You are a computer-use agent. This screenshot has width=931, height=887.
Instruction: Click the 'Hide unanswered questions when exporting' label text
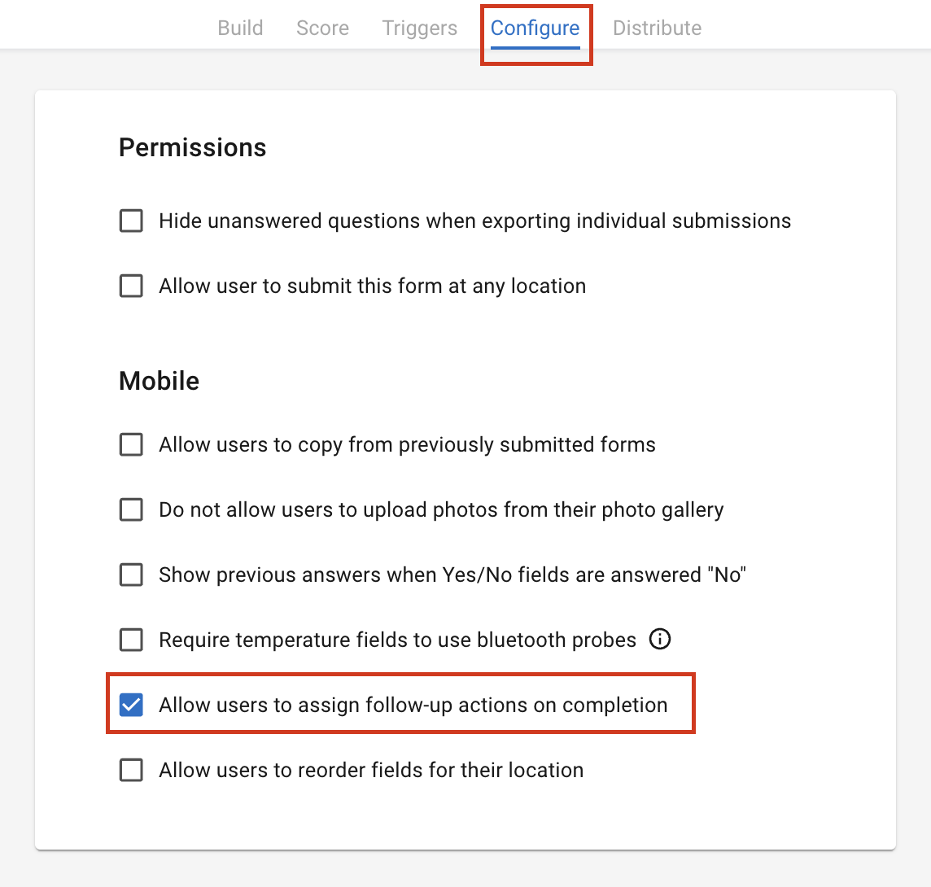click(475, 221)
